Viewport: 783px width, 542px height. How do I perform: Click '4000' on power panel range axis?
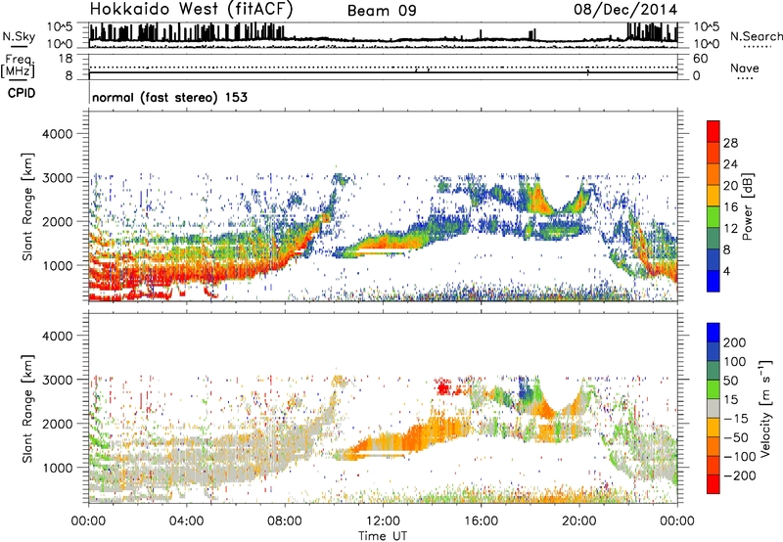(x=58, y=134)
